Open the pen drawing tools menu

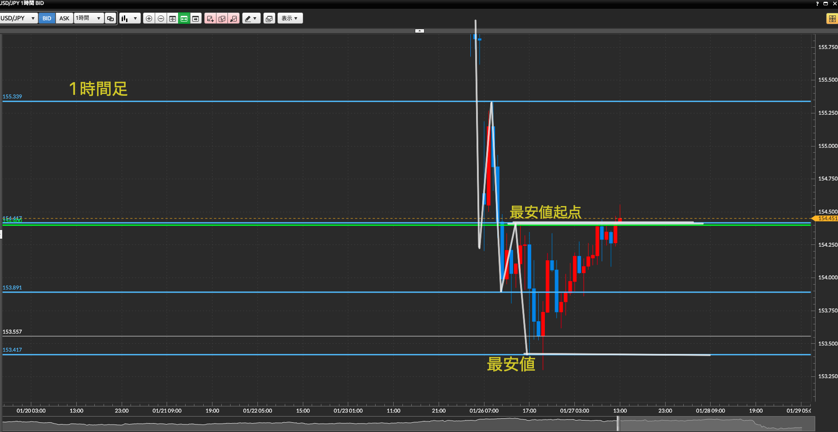click(251, 19)
